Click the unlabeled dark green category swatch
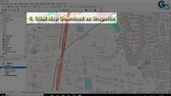171x96 pixels. click(x=8, y=74)
